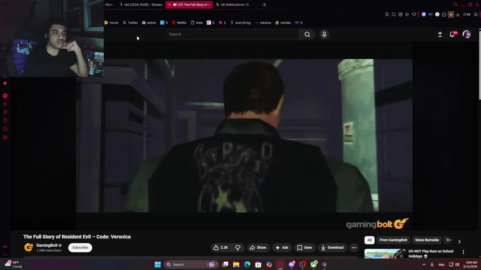Image resolution: width=481 pixels, height=270 pixels.
Task: Open the YouTube account avatar menu
Action: [x=467, y=34]
